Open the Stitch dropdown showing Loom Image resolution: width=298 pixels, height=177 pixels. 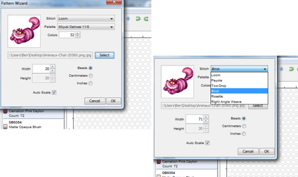[86, 19]
